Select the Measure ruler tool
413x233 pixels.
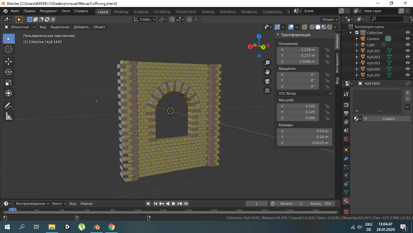[x=9, y=116]
